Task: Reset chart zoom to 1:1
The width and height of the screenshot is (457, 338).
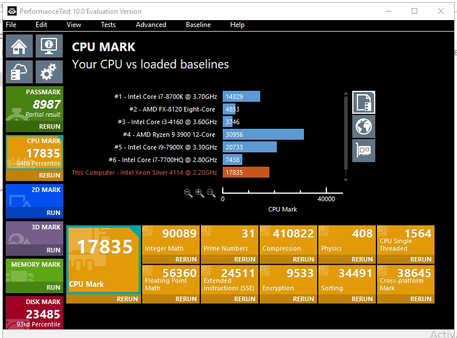Action: pyautogui.click(x=211, y=193)
